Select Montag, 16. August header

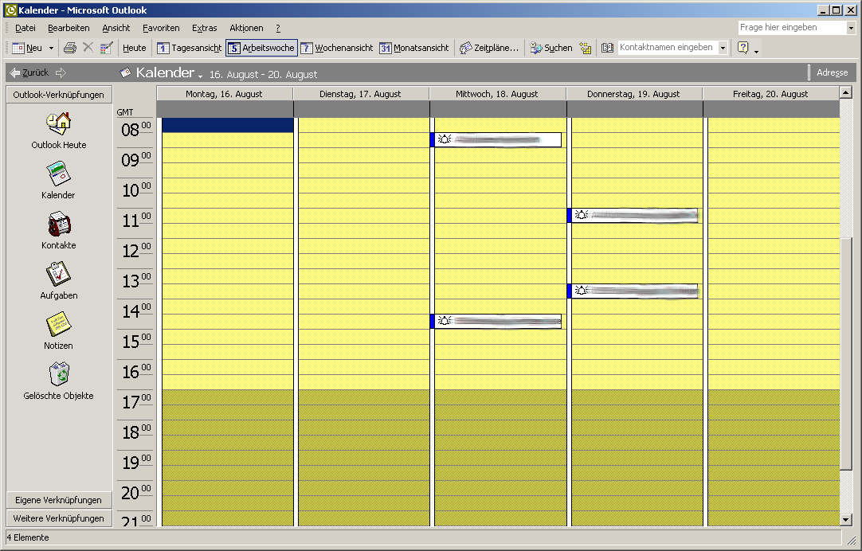coord(225,94)
